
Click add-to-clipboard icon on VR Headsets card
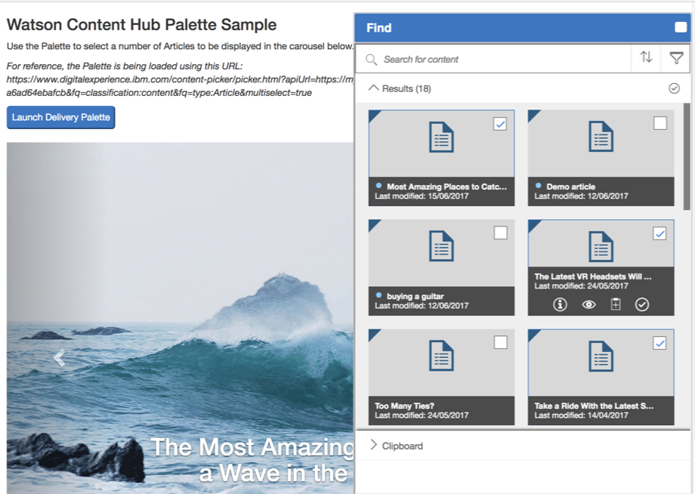pos(616,304)
